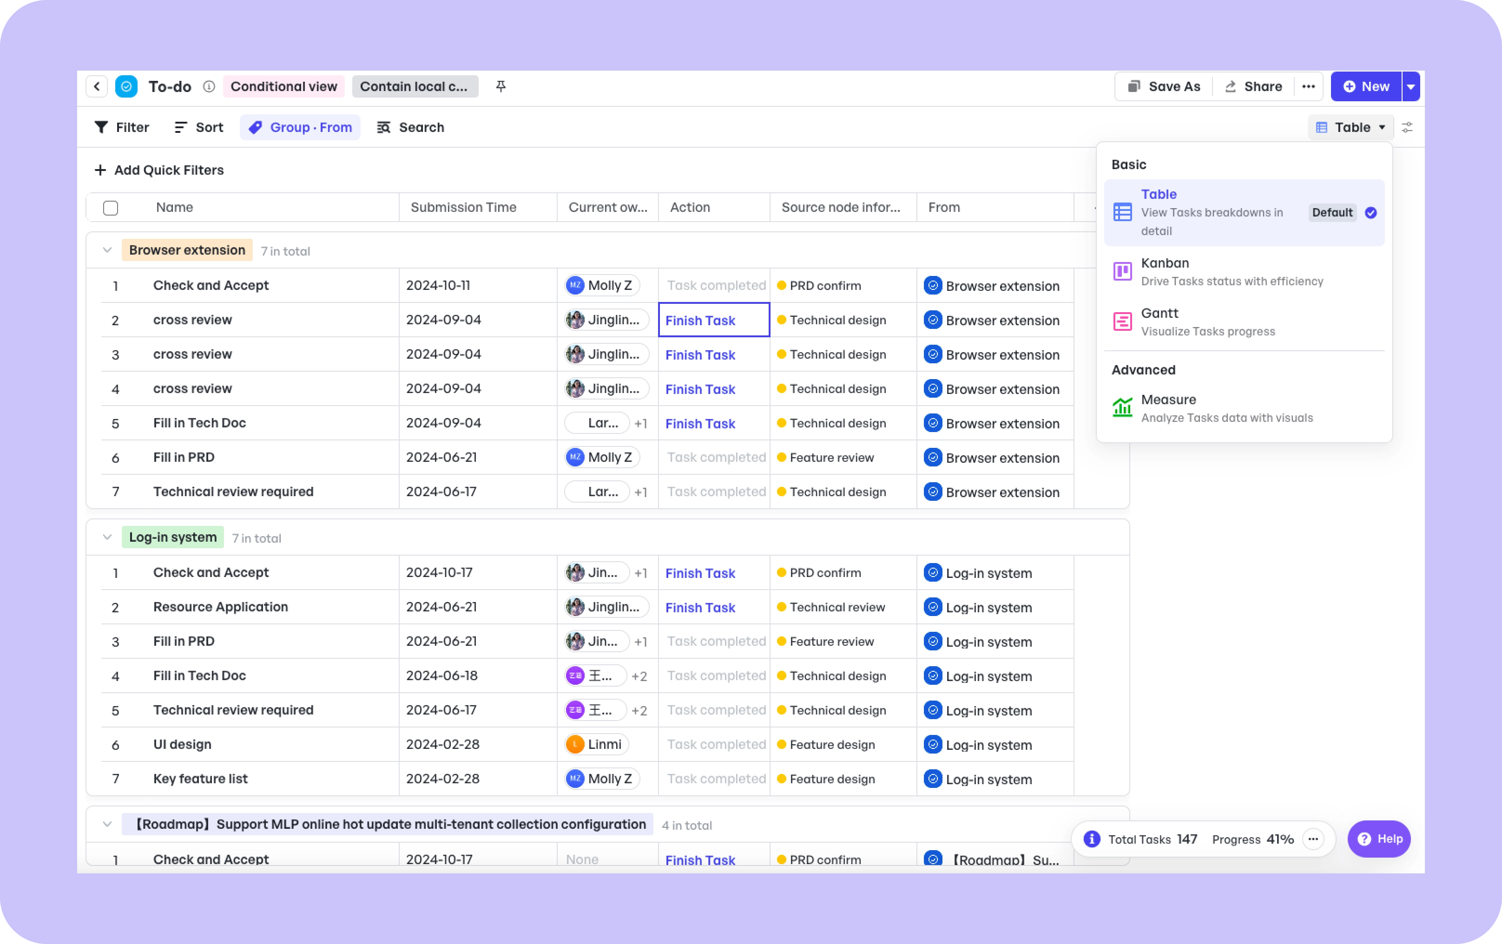Viewport: 1502px width, 944px height.
Task: Open the Help button
Action: (1379, 839)
